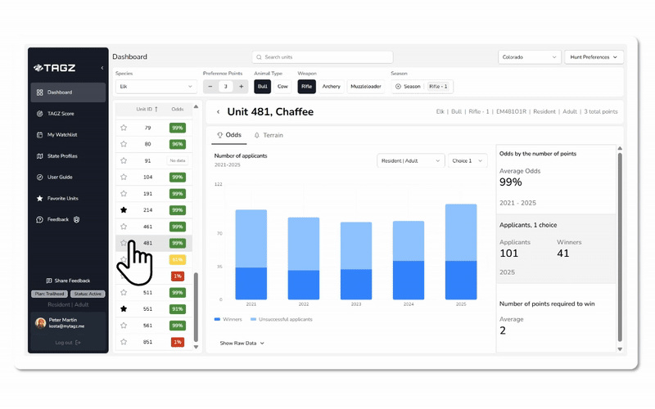Go to State Profiles page
The image size is (655, 409).
[62, 156]
